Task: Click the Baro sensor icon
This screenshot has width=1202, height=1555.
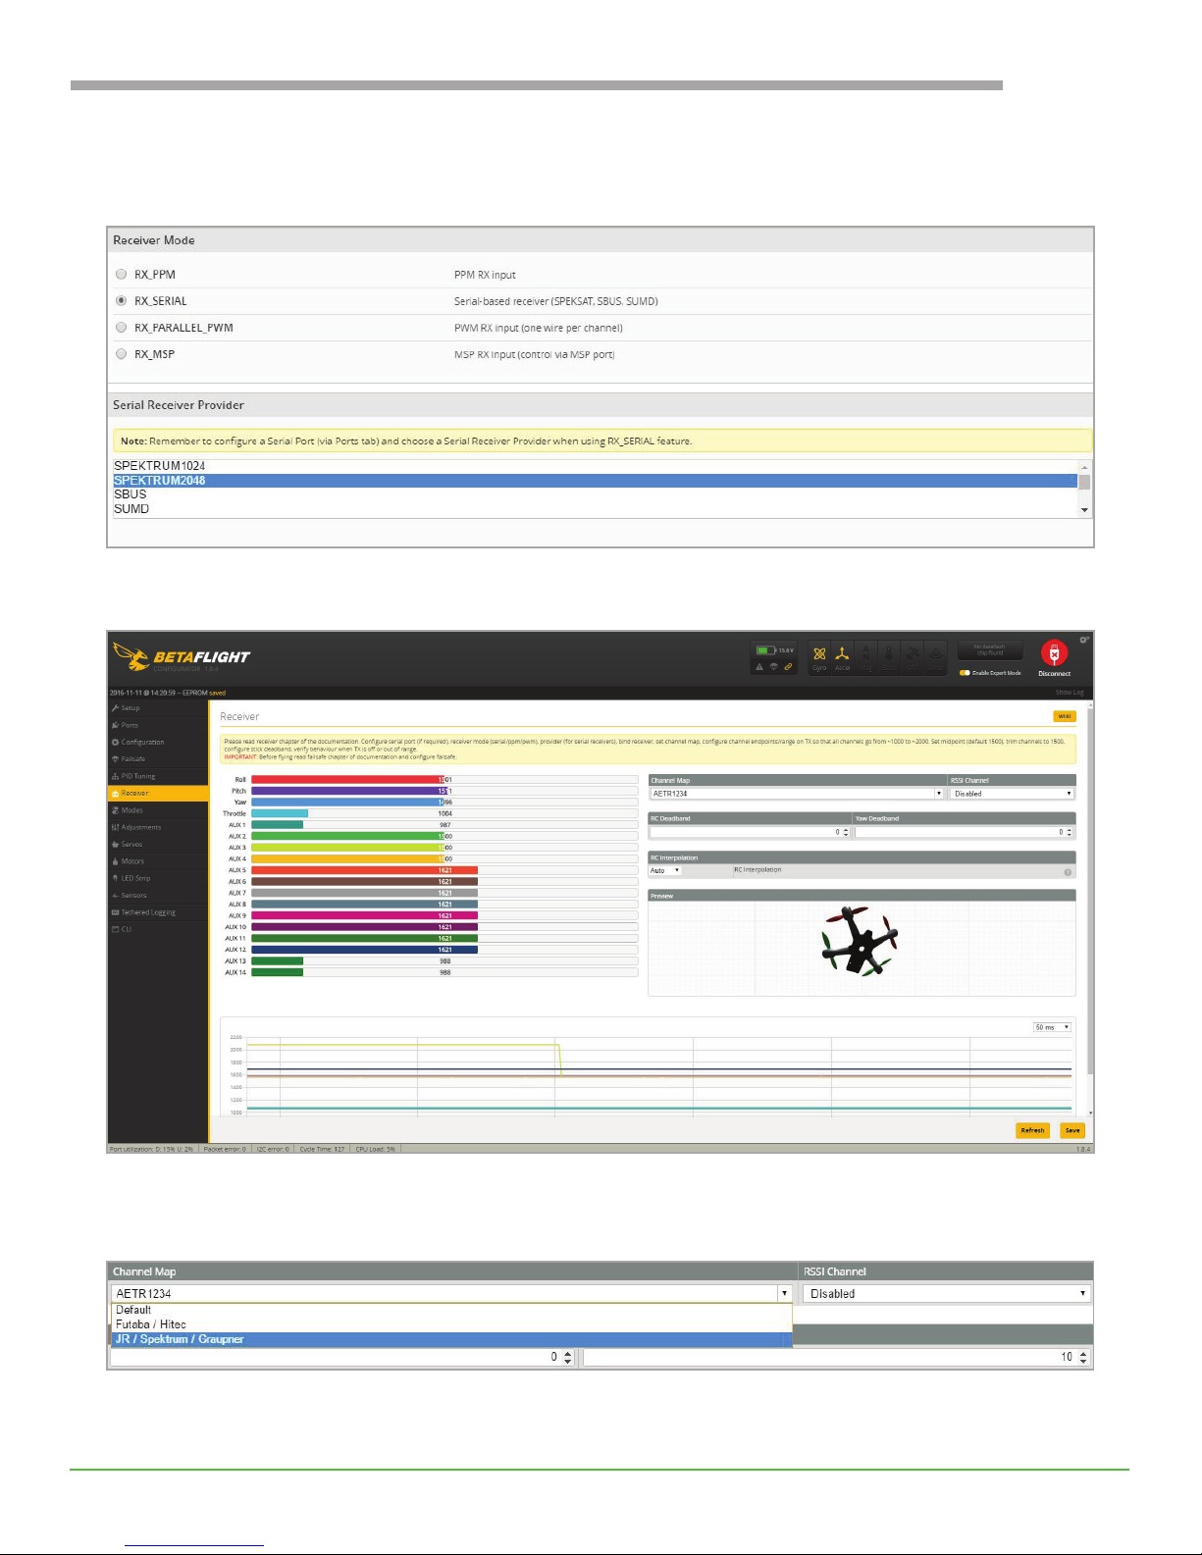Action: [x=889, y=657]
